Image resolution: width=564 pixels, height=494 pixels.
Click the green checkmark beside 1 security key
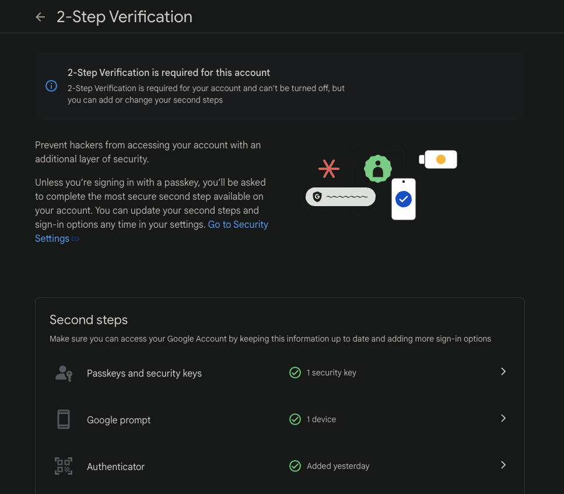coord(295,373)
